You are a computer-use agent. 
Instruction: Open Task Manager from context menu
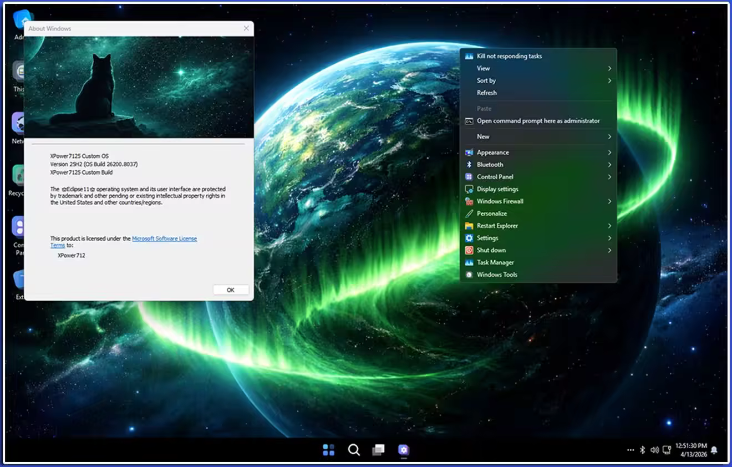495,262
